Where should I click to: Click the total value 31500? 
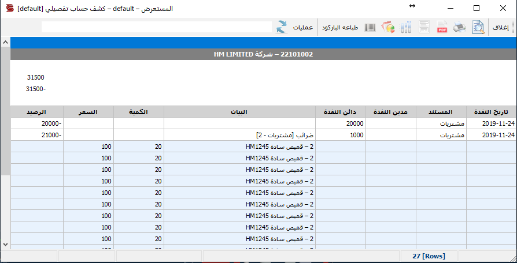[36, 78]
